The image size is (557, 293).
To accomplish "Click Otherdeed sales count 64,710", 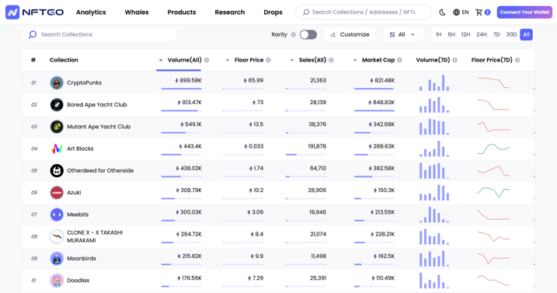I will (318, 168).
